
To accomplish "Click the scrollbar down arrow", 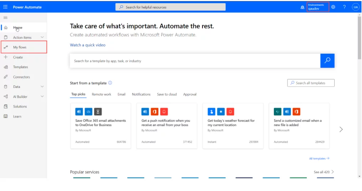I will click(x=360, y=176).
